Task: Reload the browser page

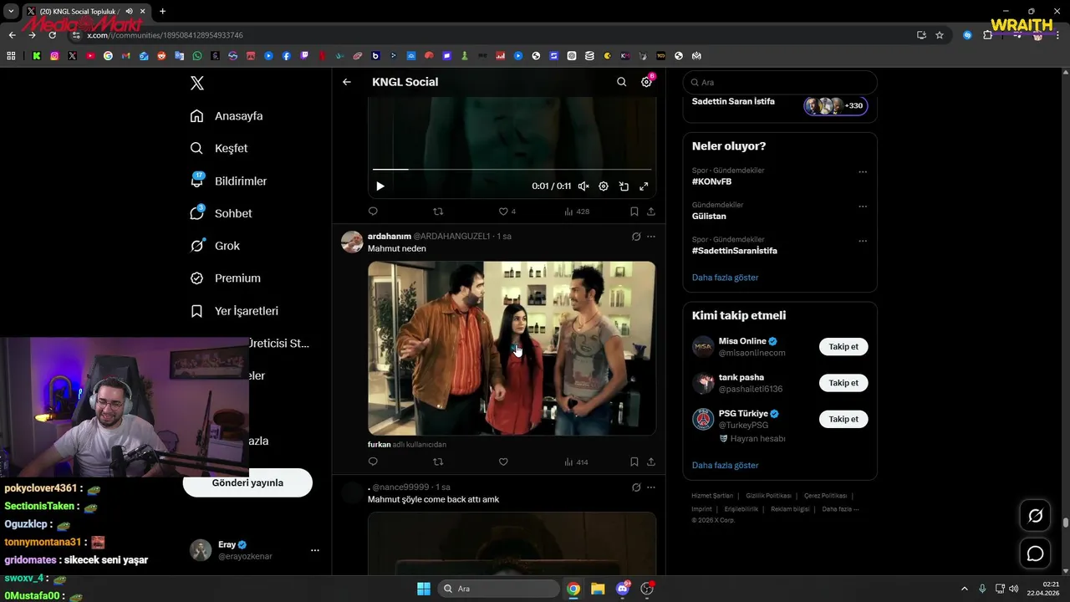Action: (52, 35)
